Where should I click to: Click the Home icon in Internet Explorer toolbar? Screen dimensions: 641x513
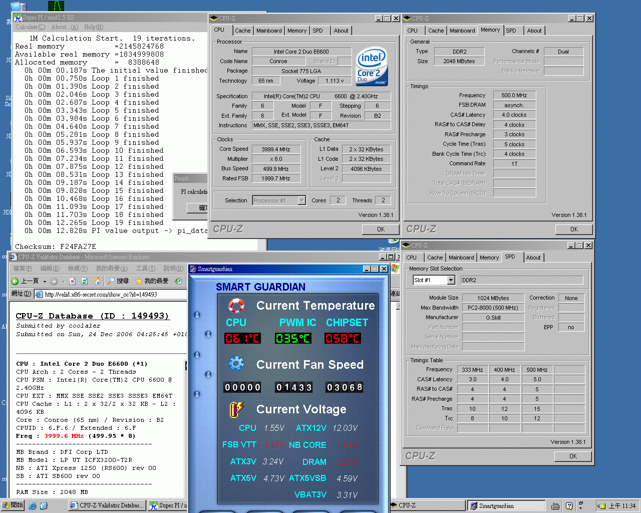pos(97,281)
